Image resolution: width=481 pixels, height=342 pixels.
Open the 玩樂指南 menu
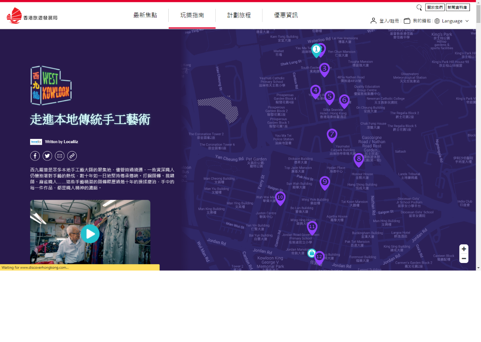[x=192, y=15]
